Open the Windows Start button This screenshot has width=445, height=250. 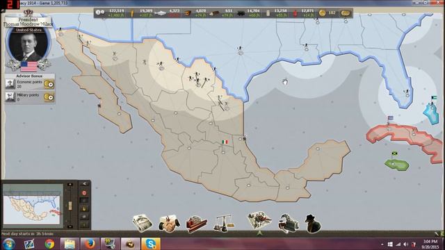(8, 244)
